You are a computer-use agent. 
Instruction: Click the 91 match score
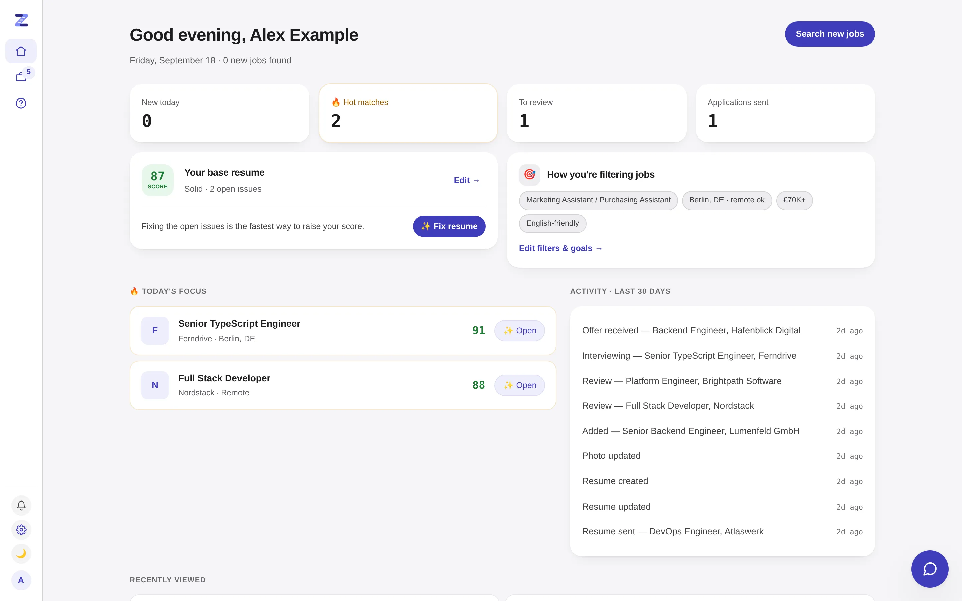tap(478, 330)
